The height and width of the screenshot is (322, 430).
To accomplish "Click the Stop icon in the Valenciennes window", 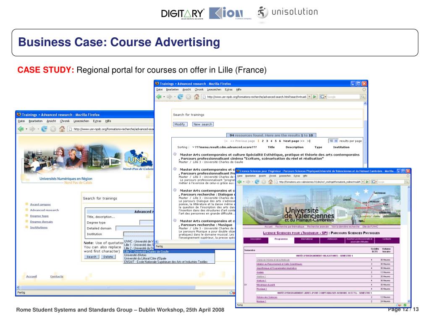I will pyautogui.click(x=264, y=182).
